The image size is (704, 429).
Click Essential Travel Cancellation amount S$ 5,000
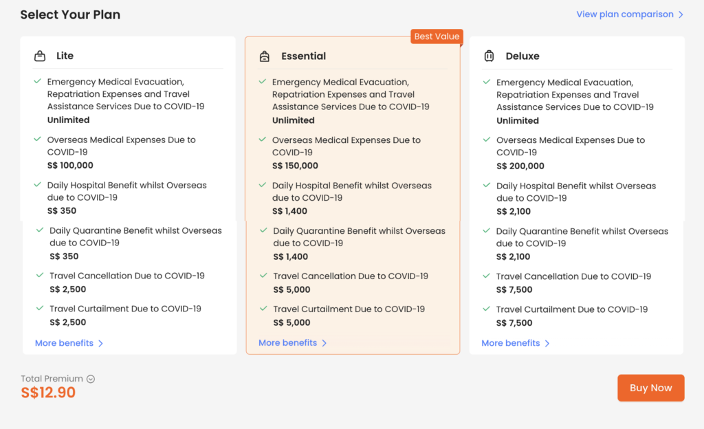click(x=291, y=289)
